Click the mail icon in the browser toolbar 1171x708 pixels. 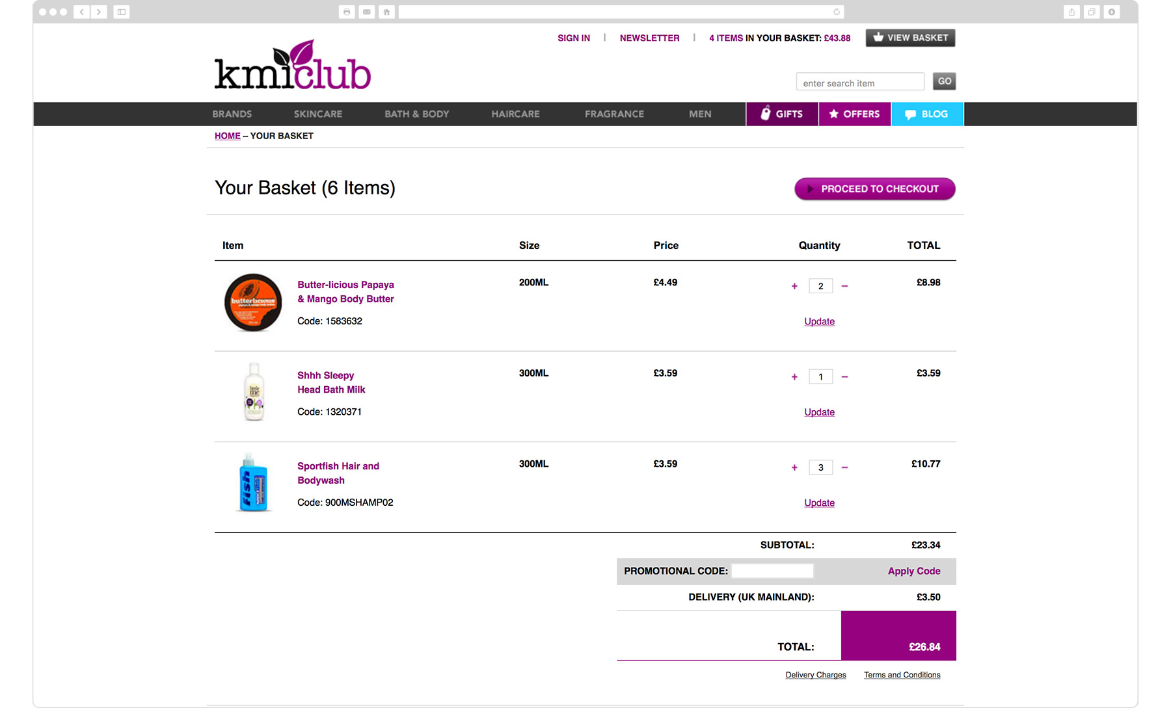(x=367, y=12)
